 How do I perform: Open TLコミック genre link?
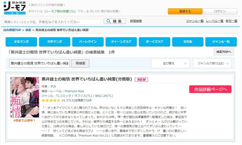point(64,96)
